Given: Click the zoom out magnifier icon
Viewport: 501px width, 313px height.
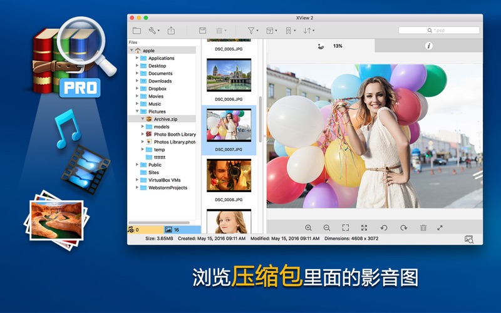Looking at the screenshot, I should coord(327,228).
